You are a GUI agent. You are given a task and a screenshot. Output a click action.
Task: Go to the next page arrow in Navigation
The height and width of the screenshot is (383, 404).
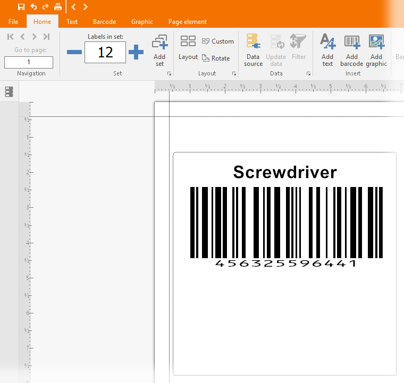tap(34, 37)
